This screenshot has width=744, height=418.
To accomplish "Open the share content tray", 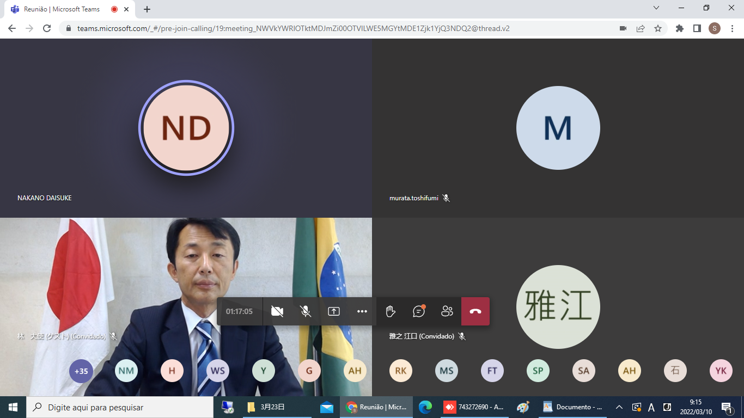I will point(334,311).
